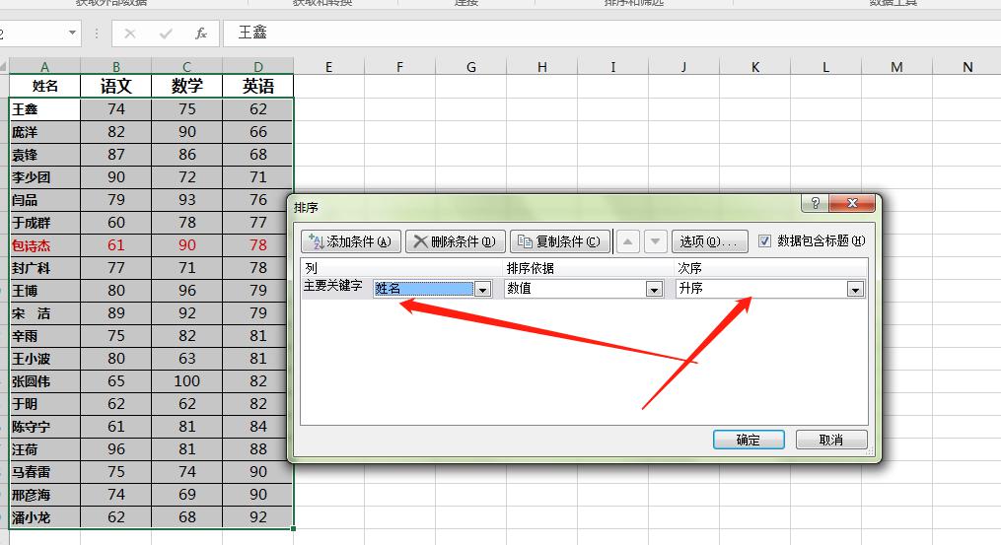The height and width of the screenshot is (545, 1001).
Task: Open the primary key column dropdown (姓名)
Action: pyautogui.click(x=482, y=289)
